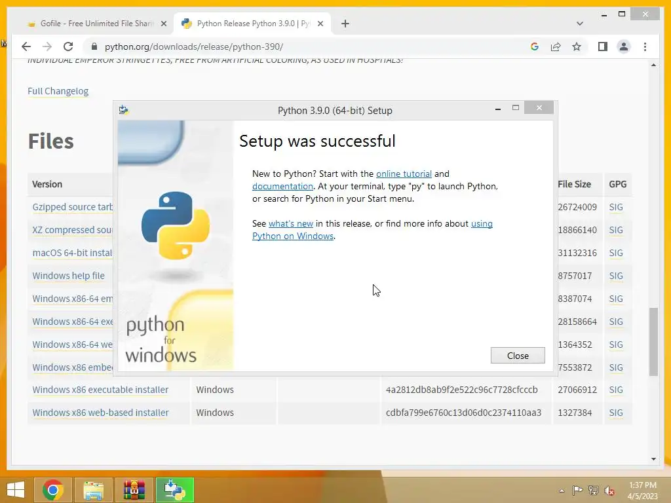
Task: Open SIG link for file size 7553872
Action: tap(616, 367)
